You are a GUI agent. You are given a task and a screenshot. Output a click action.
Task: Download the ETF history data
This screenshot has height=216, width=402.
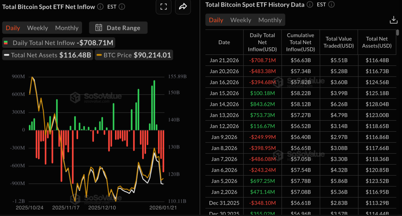pyautogui.click(x=393, y=20)
